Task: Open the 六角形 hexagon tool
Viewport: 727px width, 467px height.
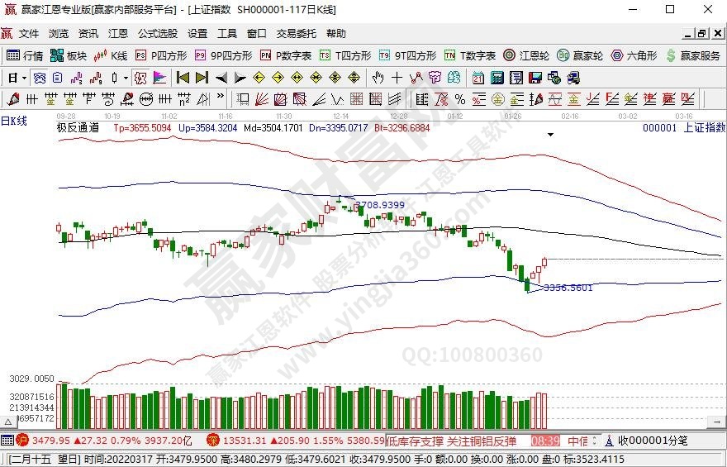Action: click(x=634, y=55)
